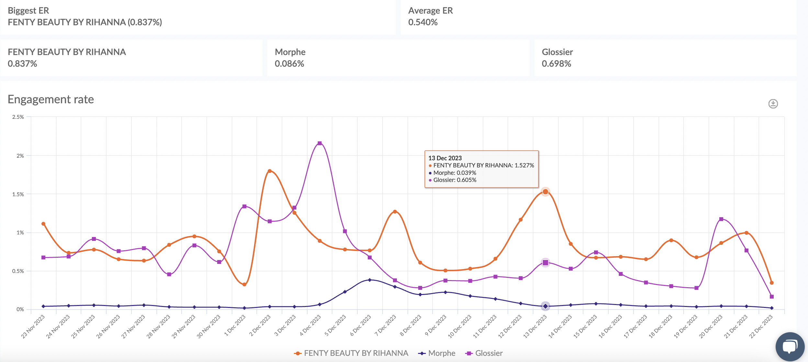Hide Glossier series via legend
Image resolution: width=808 pixels, height=362 pixels.
click(x=488, y=353)
